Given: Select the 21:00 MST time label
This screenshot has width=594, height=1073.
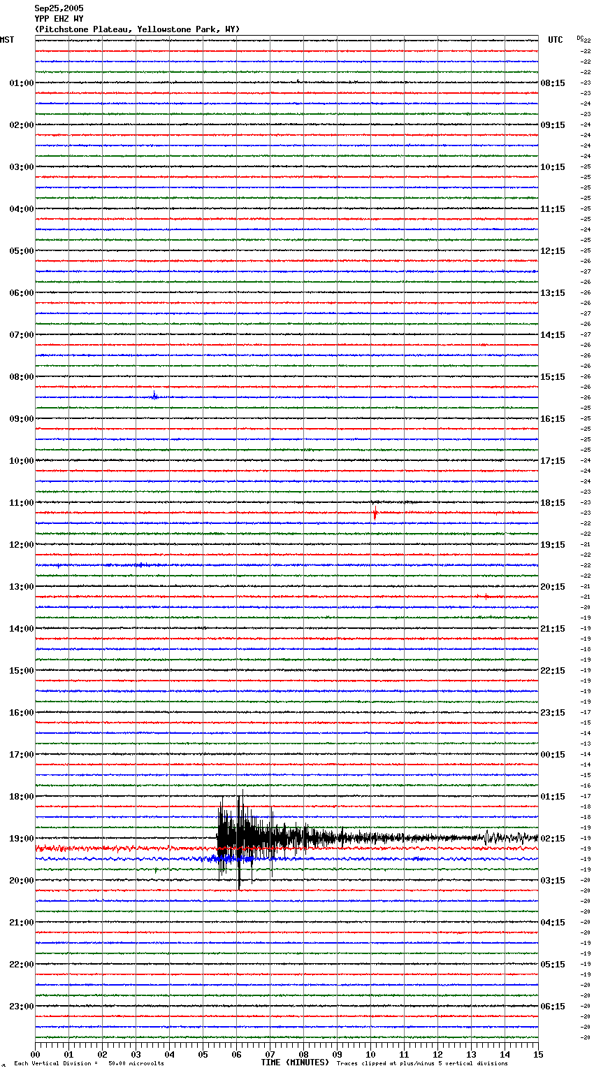Looking at the screenshot, I should click(22, 923).
